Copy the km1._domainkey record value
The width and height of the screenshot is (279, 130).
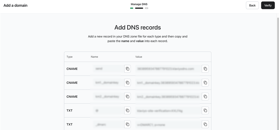coord(205,83)
